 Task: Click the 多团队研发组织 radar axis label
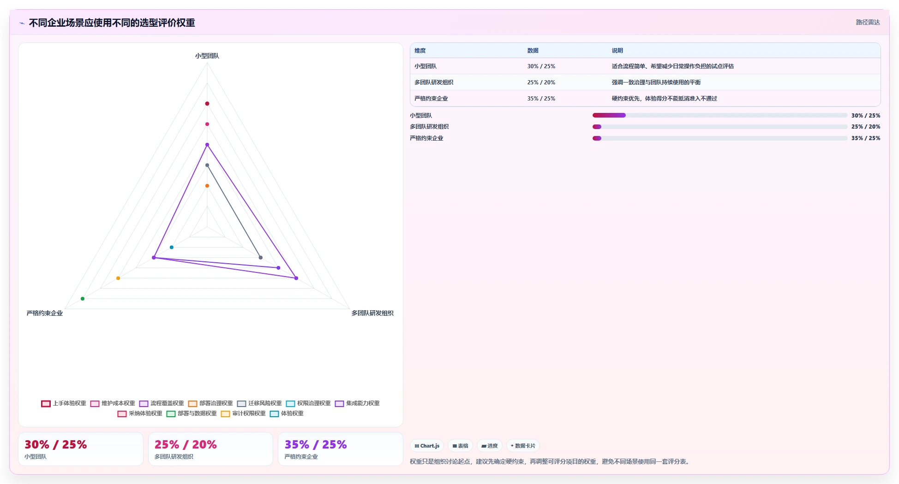click(372, 313)
